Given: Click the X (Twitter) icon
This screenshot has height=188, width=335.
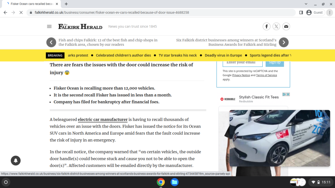Looking at the screenshot, I should coord(276,26).
